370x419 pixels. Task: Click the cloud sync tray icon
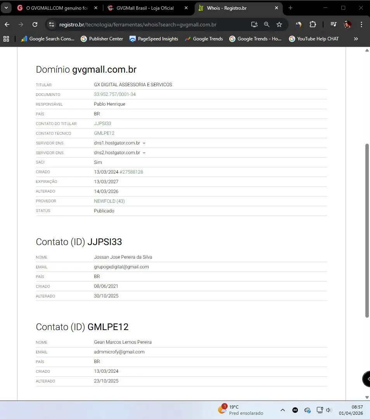coord(307,410)
